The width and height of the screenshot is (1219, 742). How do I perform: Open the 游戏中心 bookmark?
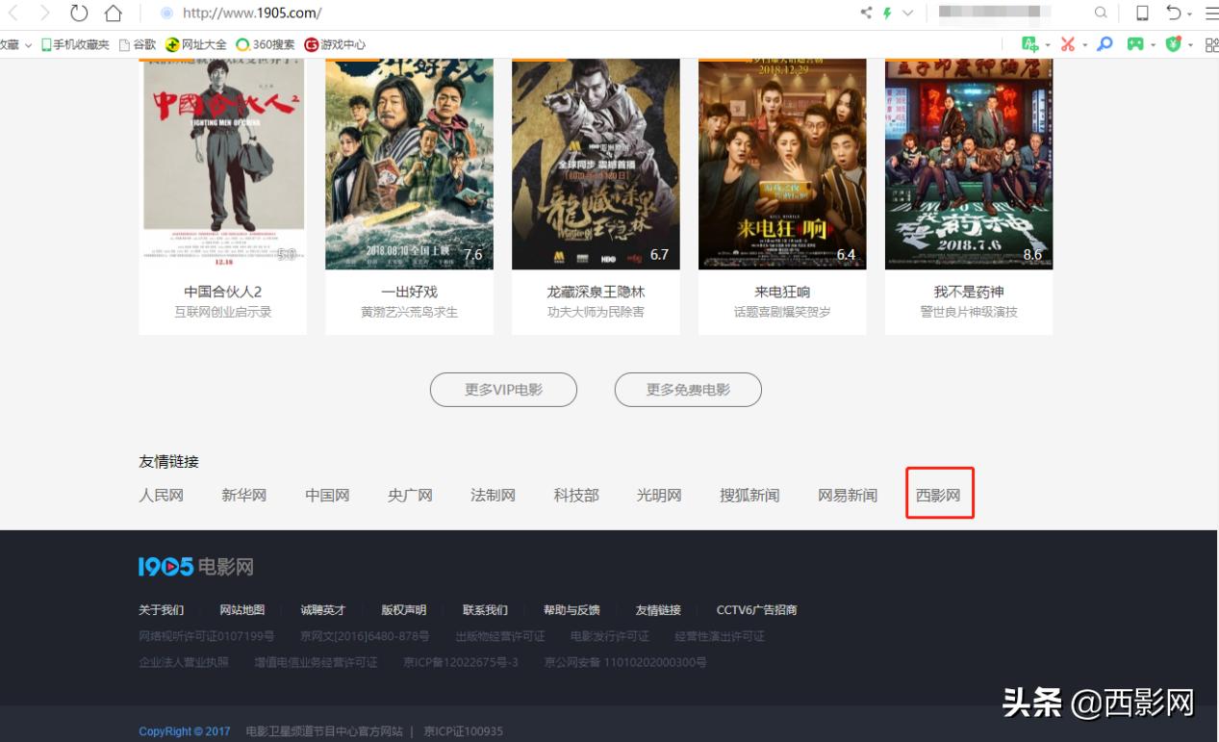pos(335,44)
